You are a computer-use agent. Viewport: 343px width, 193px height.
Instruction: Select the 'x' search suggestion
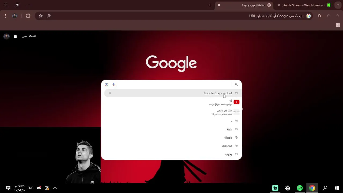tap(171, 121)
